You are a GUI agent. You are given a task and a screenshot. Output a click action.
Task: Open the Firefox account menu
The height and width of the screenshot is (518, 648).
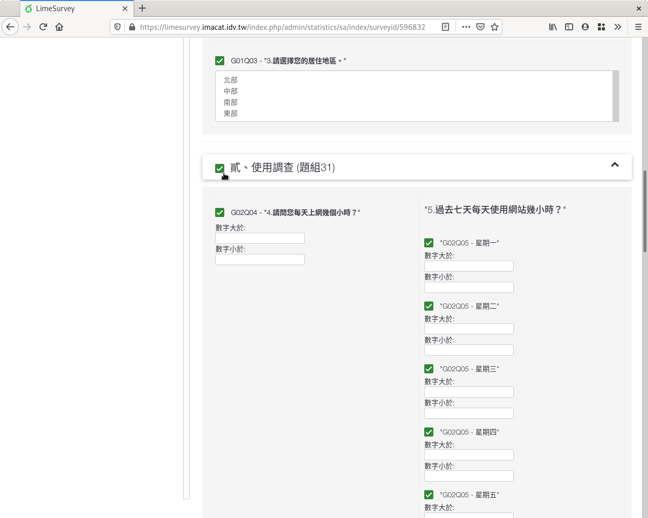(x=585, y=27)
